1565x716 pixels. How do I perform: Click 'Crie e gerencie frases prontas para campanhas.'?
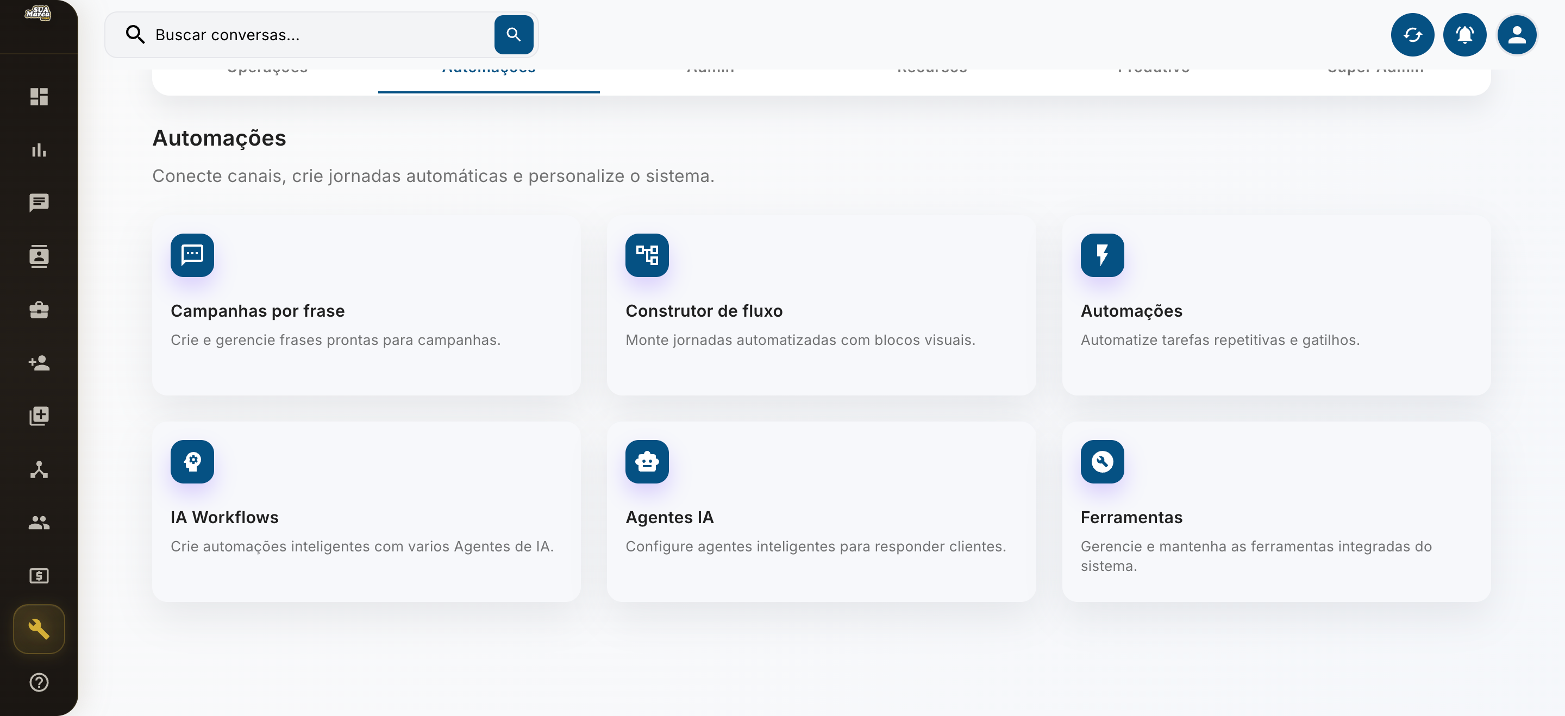pos(335,340)
